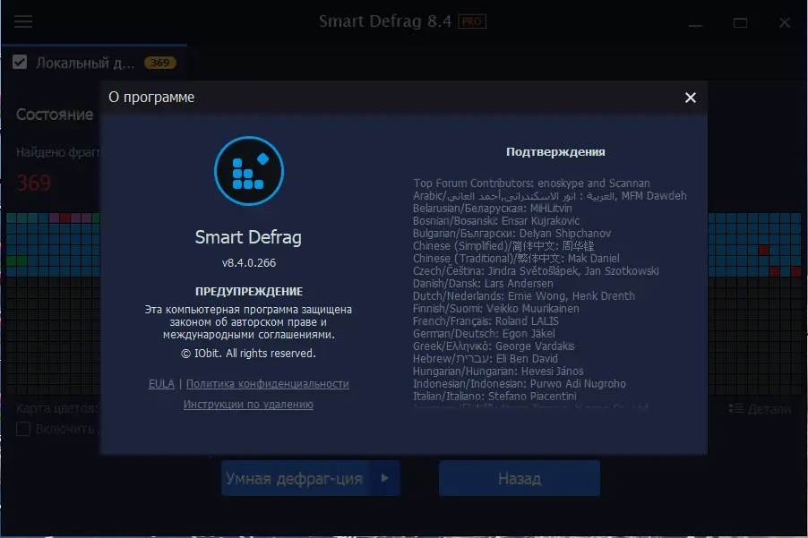Viewport: 808px width, 538px height.
Task: Click the 'Dutch/Nederlands: Ernie Wong, Henk Drenth' line
Action: 523,296
